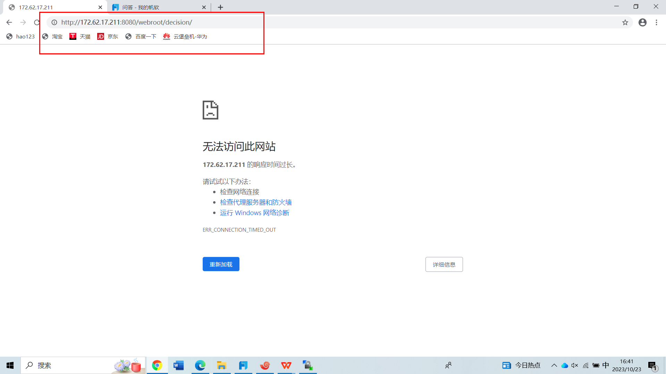Click the address bar URL field

(x=340, y=23)
